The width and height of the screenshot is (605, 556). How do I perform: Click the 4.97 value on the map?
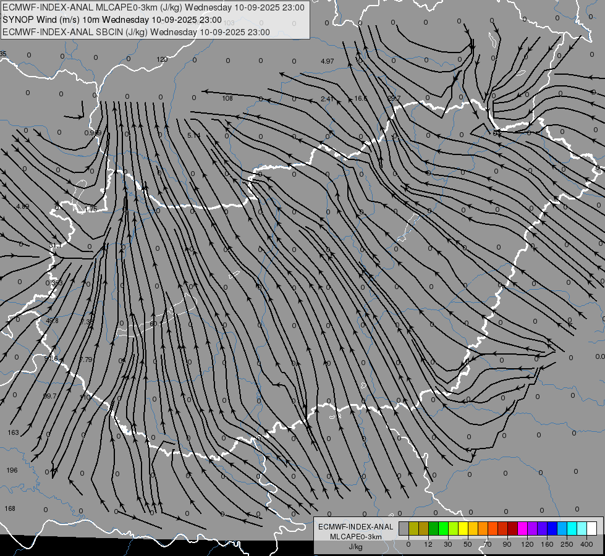(x=327, y=61)
